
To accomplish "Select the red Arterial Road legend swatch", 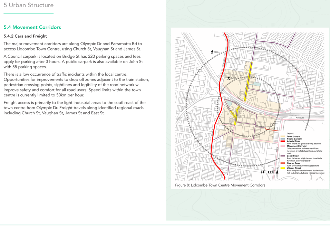I will tap(283, 141).
